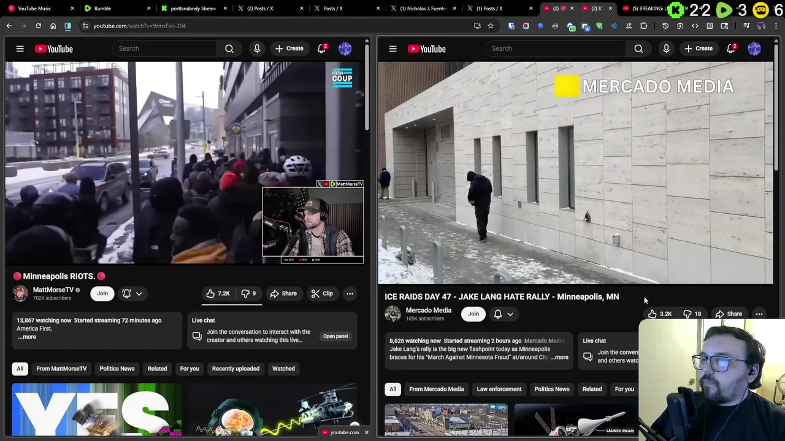Go to the browser home page
The height and width of the screenshot is (441, 785).
click(x=53, y=26)
